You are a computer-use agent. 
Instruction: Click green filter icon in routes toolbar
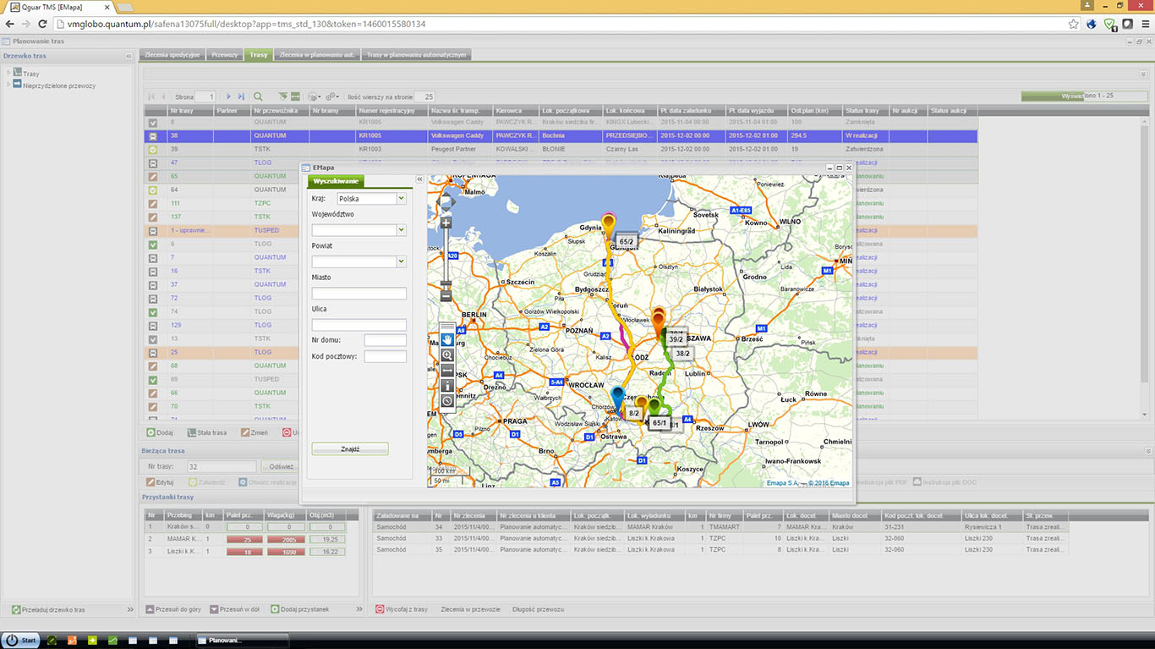[x=283, y=97]
